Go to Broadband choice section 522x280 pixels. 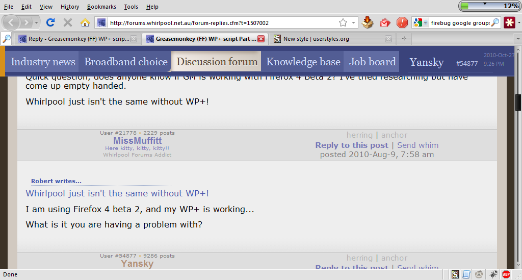[126, 62]
